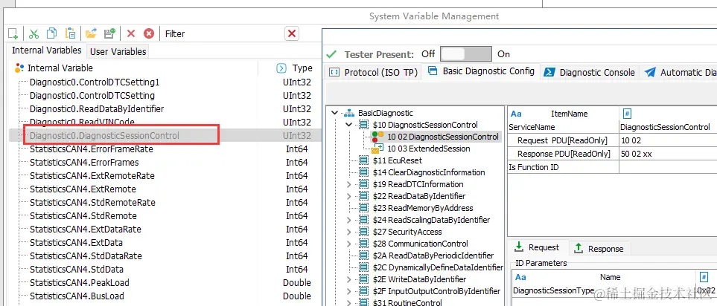Click the $23 ReadMemoryByAddress list icon
717x306 pixels.
(x=364, y=208)
